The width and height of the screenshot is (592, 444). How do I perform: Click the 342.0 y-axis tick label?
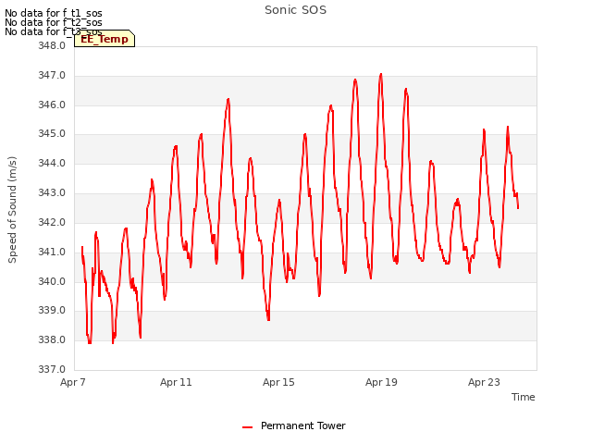[52, 222]
